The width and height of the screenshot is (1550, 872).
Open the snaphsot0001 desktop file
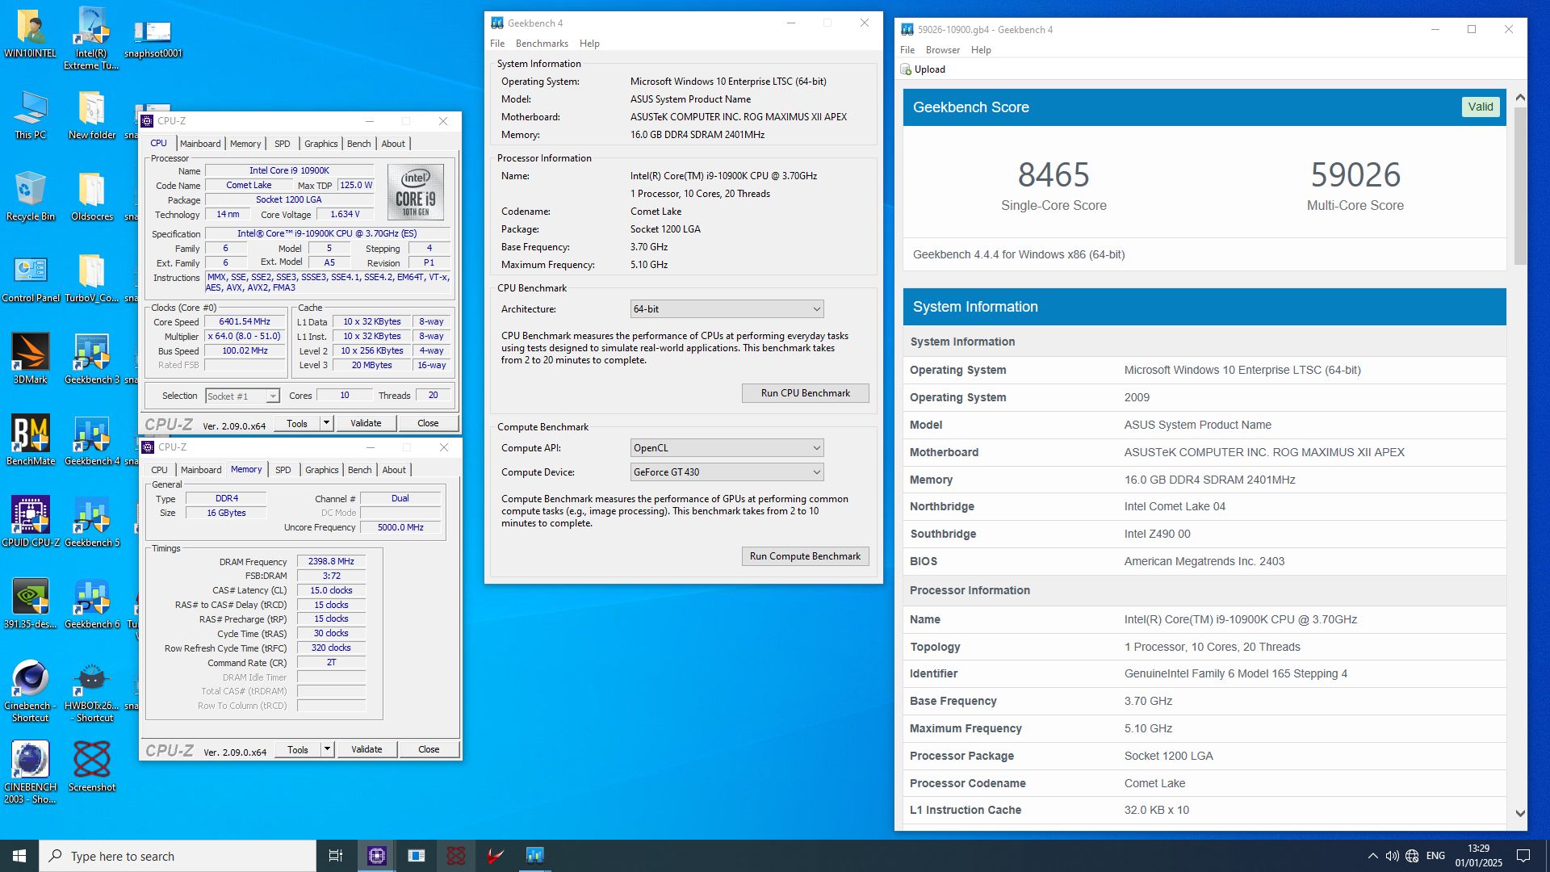coord(153,39)
